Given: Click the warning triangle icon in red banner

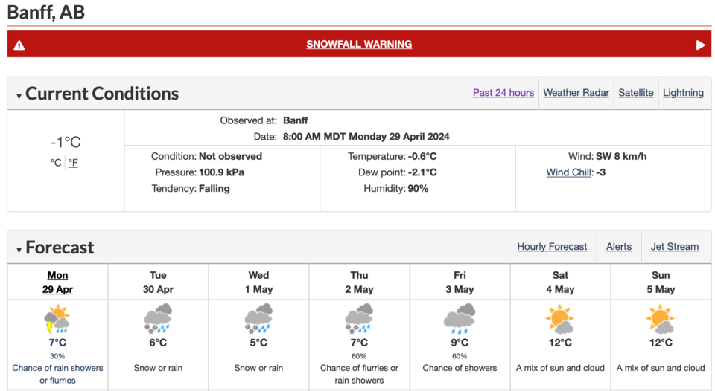Looking at the screenshot, I should (19, 45).
